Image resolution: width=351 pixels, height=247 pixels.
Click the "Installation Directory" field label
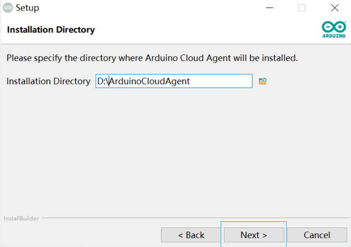click(48, 81)
